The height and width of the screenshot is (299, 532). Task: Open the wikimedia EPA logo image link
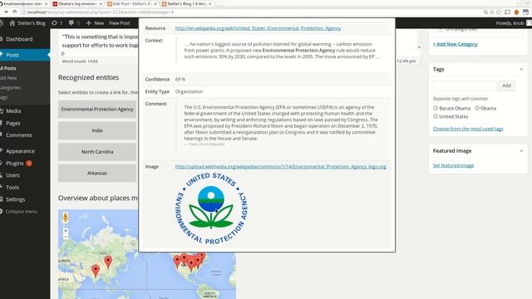tap(281, 166)
